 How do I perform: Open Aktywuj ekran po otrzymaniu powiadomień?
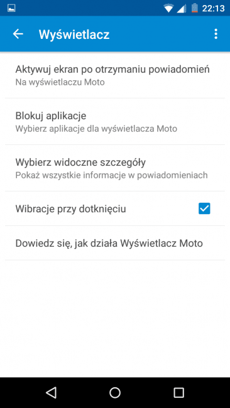click(x=115, y=75)
